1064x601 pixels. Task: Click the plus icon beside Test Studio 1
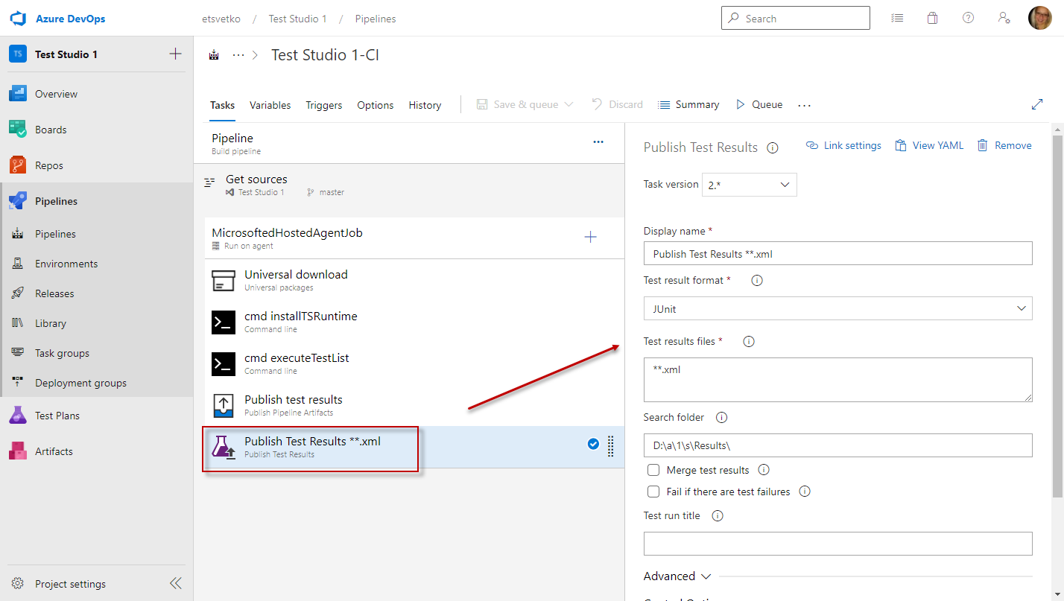tap(176, 54)
